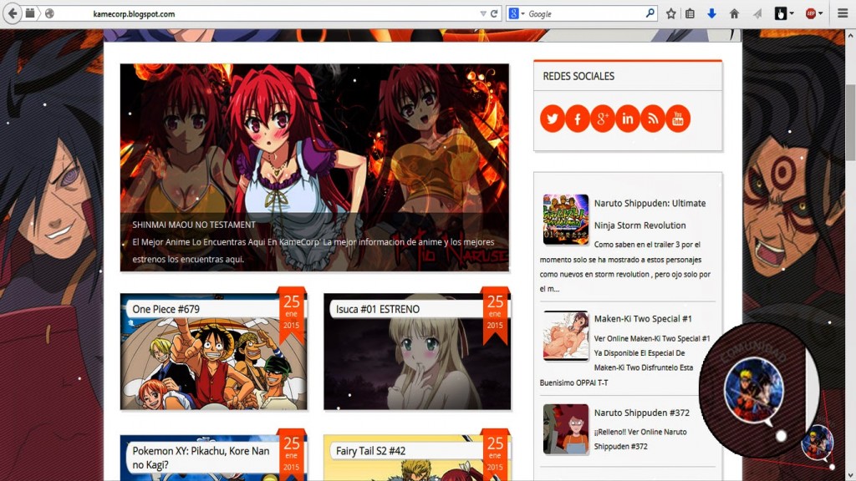Open the downloads arrow icon

(x=712, y=13)
